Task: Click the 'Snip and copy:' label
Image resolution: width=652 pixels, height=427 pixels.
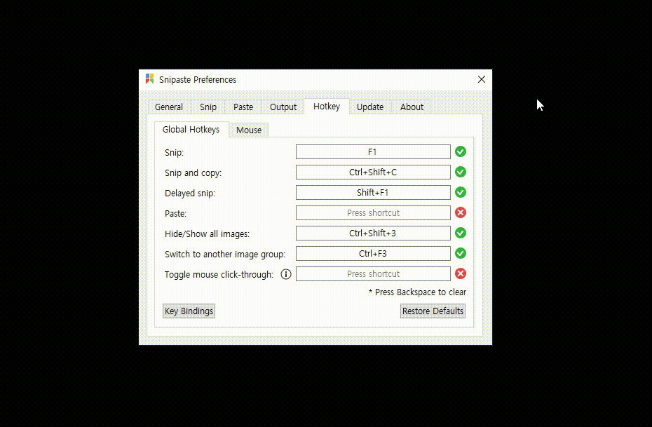Action: pyautogui.click(x=193, y=173)
